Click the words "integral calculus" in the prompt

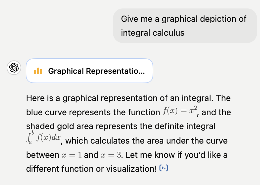tap(153, 33)
